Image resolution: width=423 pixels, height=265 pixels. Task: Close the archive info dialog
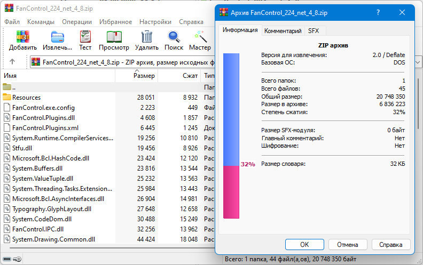coord(402,12)
